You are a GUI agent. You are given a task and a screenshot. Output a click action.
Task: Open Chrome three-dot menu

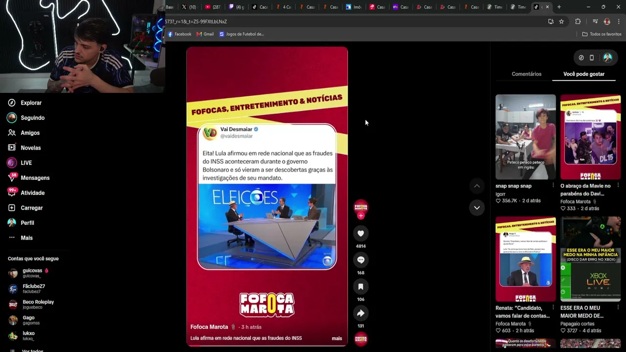click(619, 22)
